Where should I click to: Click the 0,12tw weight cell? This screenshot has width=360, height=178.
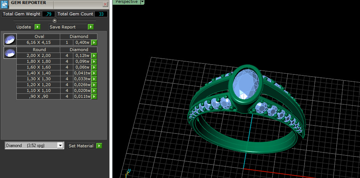(x=82, y=55)
